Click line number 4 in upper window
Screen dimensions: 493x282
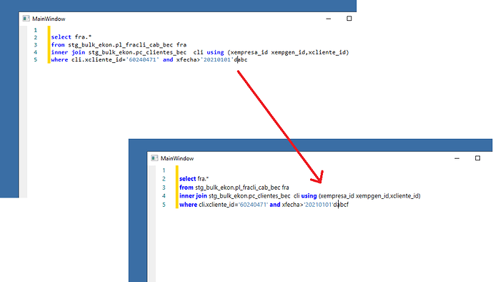(36, 52)
